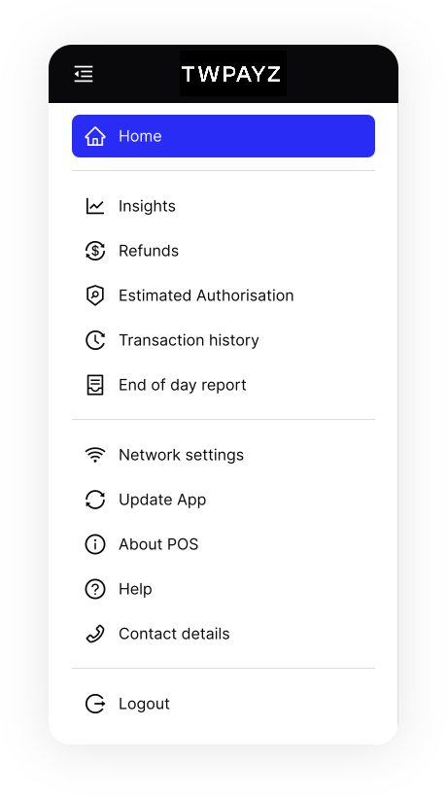Screen dimensions: 447x797
Task: Click the Logout exit arrow icon
Action: 95,704
